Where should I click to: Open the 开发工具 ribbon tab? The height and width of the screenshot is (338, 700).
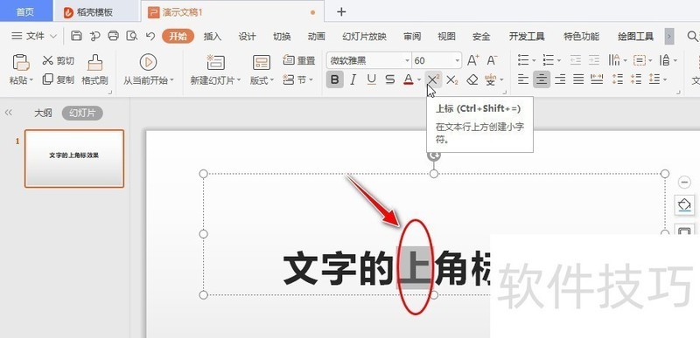(x=527, y=37)
